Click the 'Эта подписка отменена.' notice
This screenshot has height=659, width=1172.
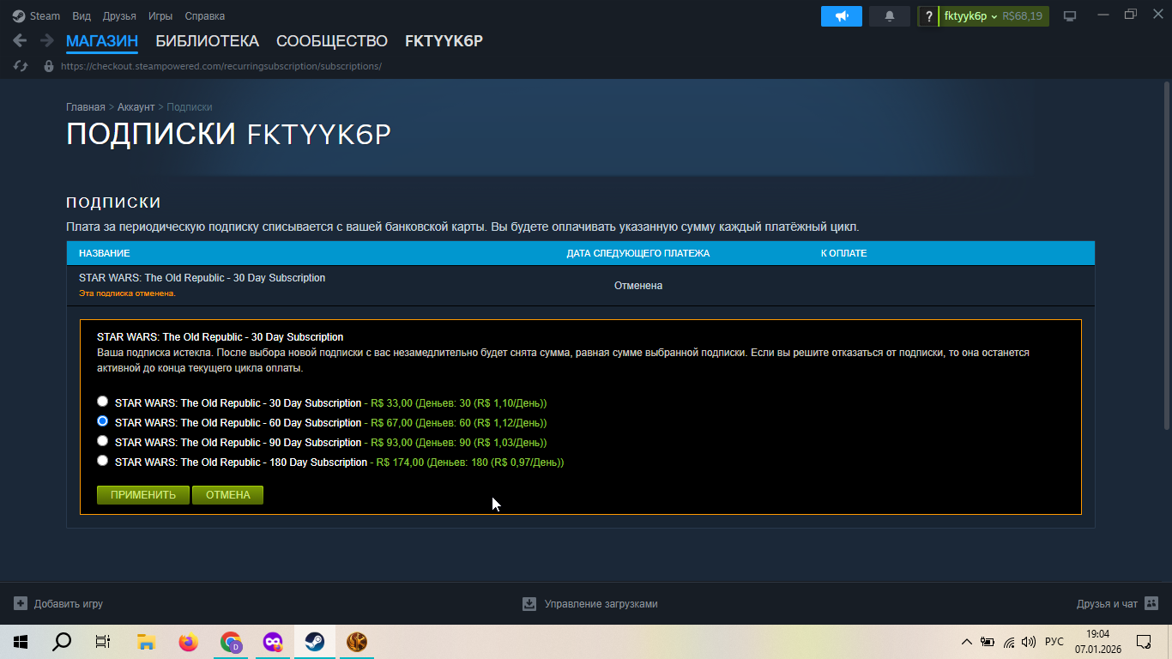pos(127,293)
